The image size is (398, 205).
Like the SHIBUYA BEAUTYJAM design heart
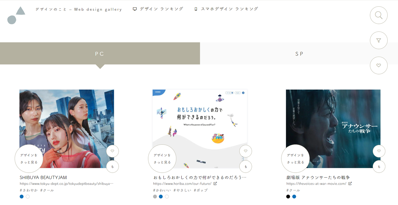[x=112, y=151]
